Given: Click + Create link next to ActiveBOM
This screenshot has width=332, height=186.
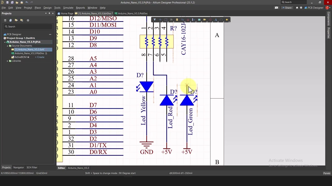Looking at the screenshot, I should point(40,57).
